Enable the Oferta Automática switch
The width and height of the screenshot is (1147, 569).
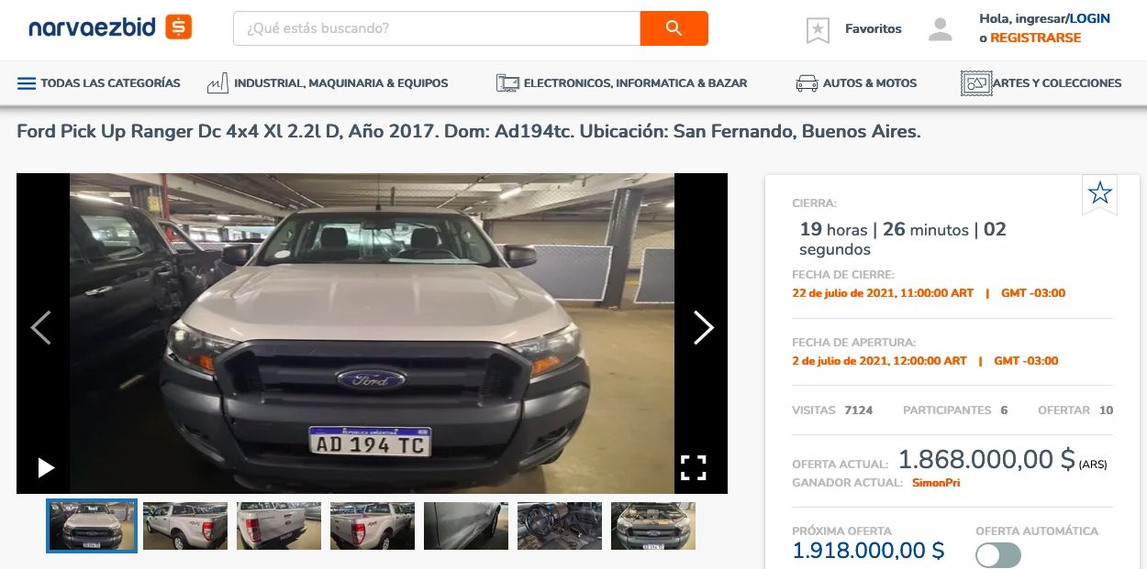(x=997, y=555)
